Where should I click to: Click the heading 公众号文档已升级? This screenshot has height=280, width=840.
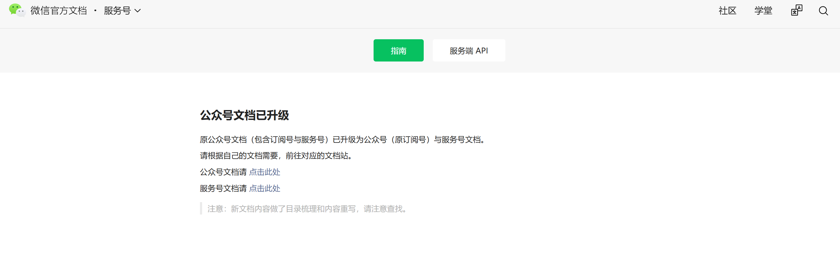pyautogui.click(x=244, y=115)
